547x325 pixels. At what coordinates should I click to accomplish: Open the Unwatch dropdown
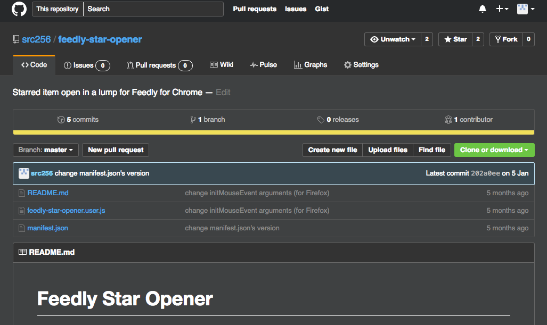pos(393,39)
